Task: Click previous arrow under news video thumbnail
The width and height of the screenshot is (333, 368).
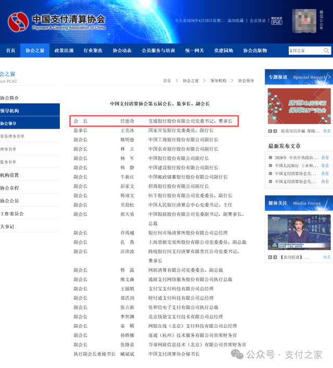Action: pyautogui.click(x=270, y=257)
